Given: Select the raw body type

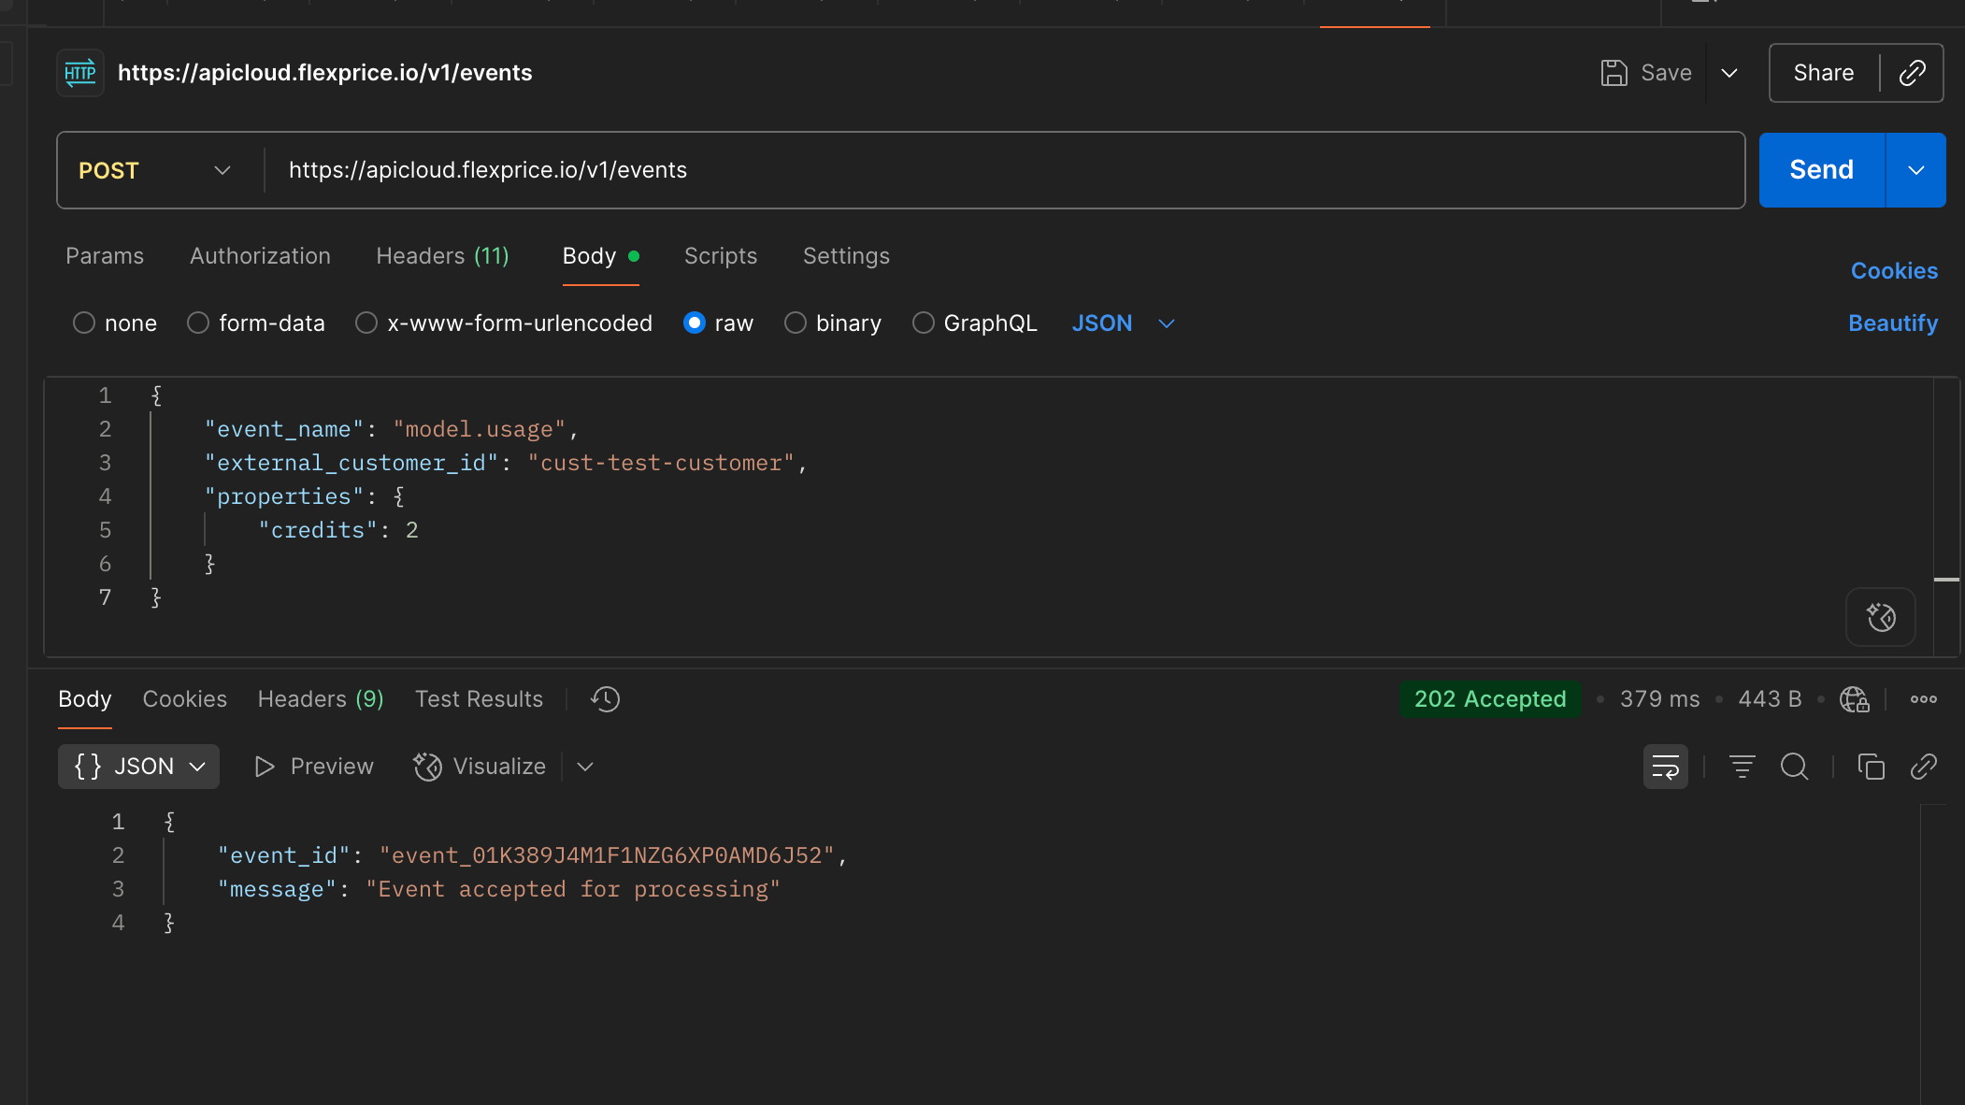Looking at the screenshot, I should [x=695, y=323].
